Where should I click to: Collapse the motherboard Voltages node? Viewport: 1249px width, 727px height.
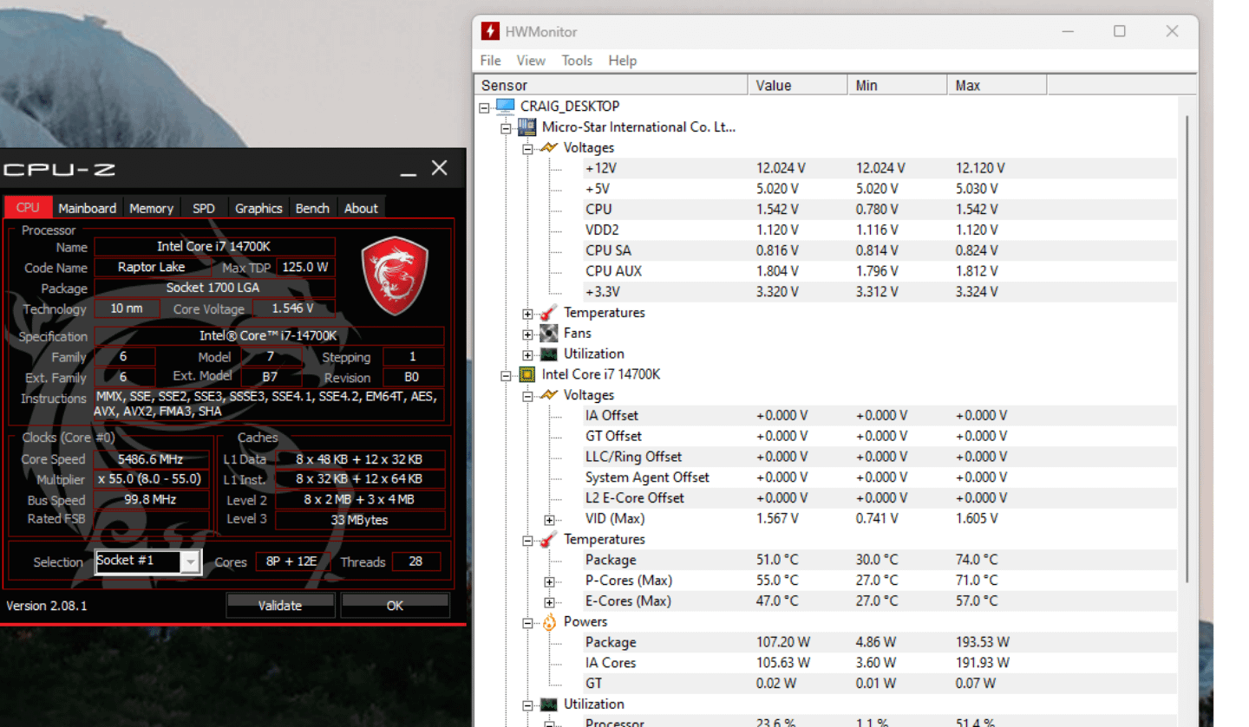(x=527, y=149)
